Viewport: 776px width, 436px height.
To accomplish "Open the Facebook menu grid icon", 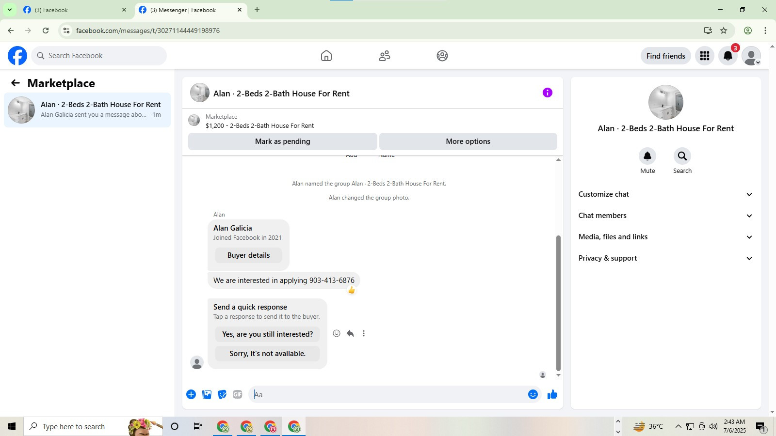I will click(705, 56).
